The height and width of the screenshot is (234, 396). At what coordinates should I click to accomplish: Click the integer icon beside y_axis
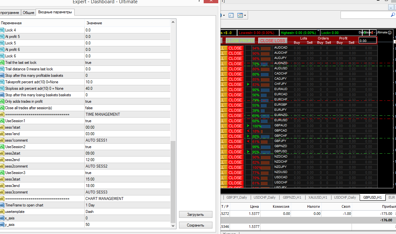pos(2,225)
